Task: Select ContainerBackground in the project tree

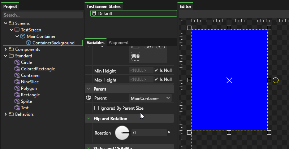Action: pyautogui.click(x=53, y=43)
